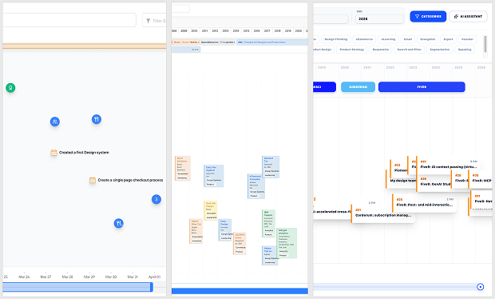Open card #25 Post- and mid-interaction
The image size is (495, 299).
[x=425, y=202]
